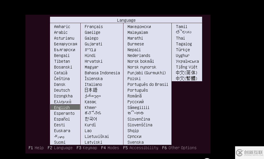Select Tiếng Việt language
The image size is (264, 159).
187,67
